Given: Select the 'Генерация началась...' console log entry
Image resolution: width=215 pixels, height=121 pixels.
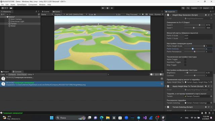Looking at the screenshot, I should [82, 78].
